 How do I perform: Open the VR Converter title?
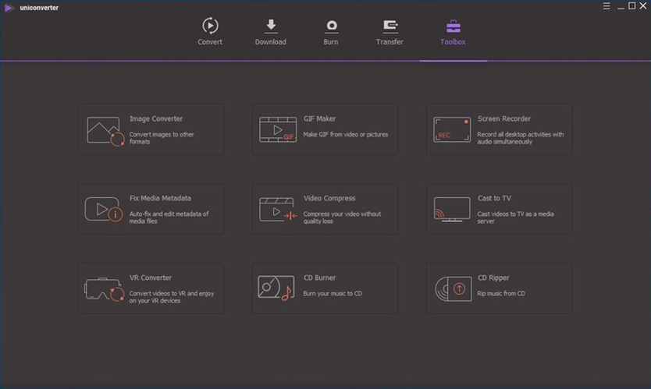151,278
